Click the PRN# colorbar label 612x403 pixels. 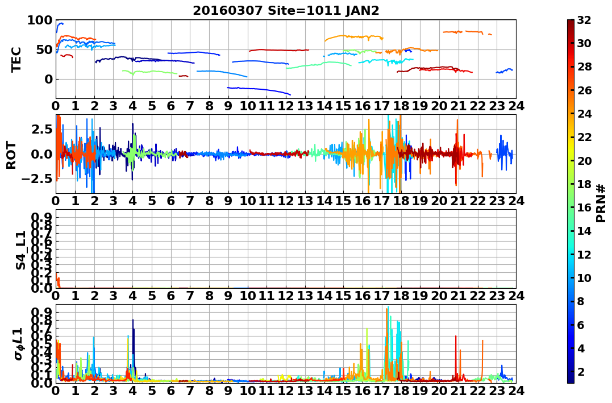601,203
